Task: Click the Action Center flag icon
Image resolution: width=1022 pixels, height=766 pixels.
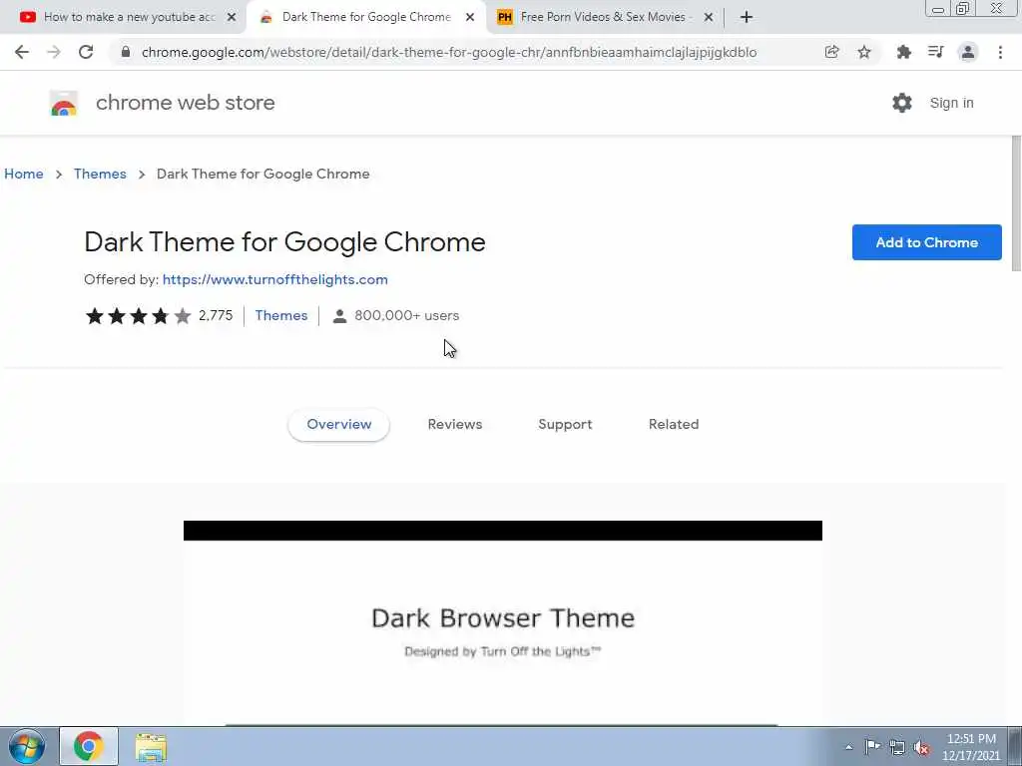Action: (872, 747)
